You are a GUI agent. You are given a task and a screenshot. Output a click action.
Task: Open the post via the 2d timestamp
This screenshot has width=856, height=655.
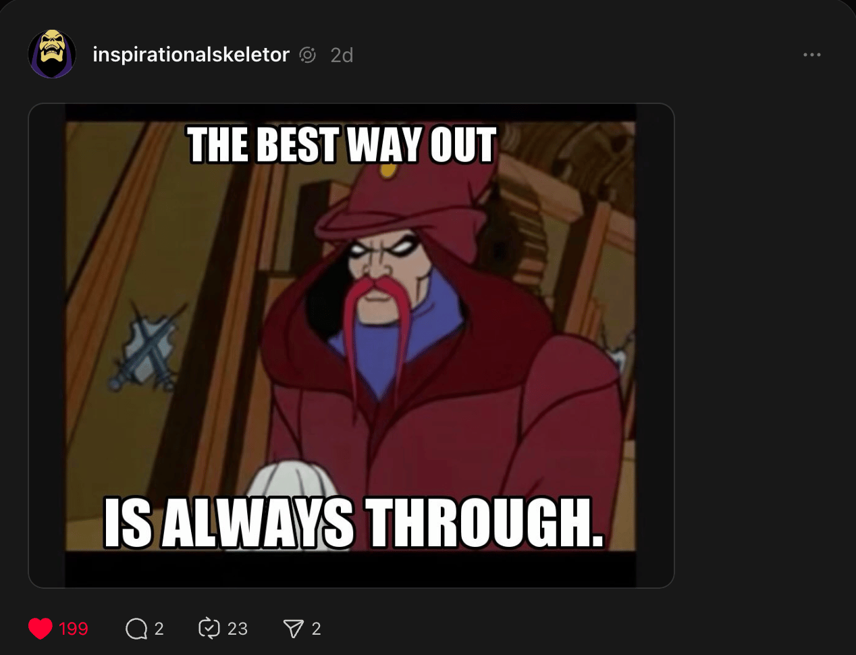tap(342, 55)
